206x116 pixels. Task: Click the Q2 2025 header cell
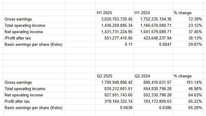115,76
